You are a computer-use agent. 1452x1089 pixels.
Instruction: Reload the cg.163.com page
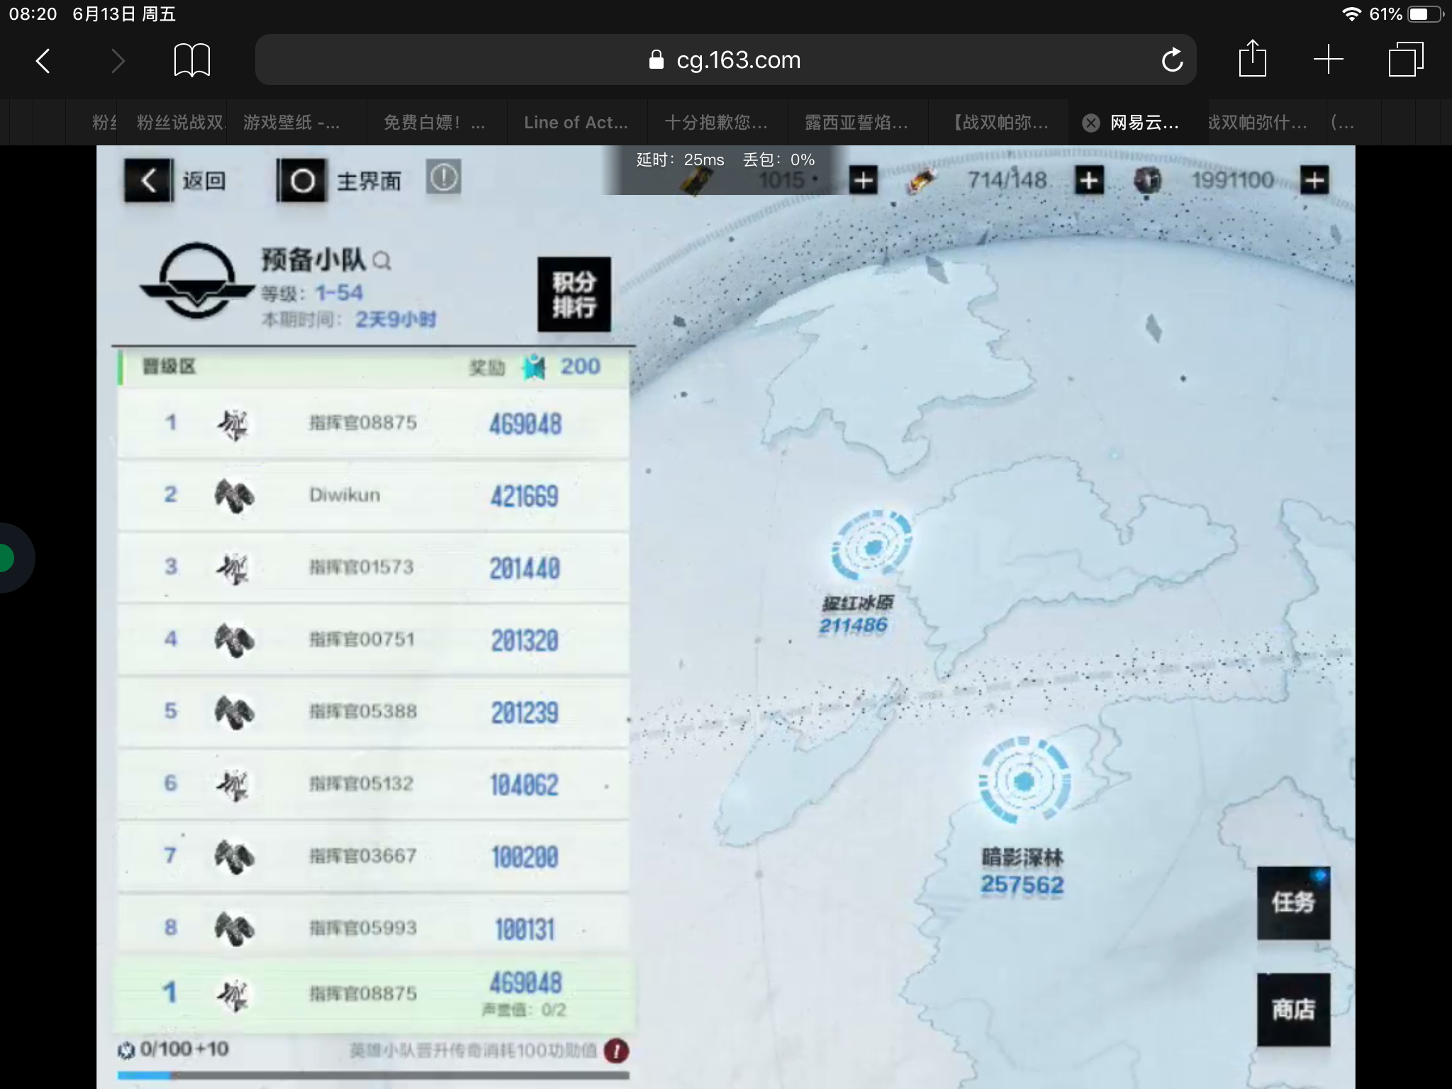click(1172, 60)
